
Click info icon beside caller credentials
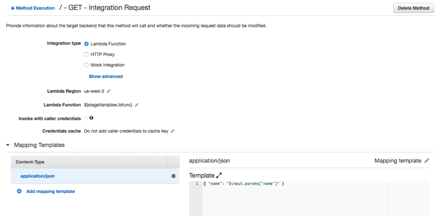pos(92,118)
